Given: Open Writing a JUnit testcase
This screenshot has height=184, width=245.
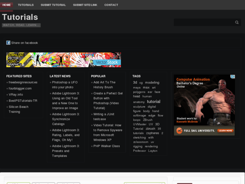Looking at the screenshot, I should coord(104,116).
